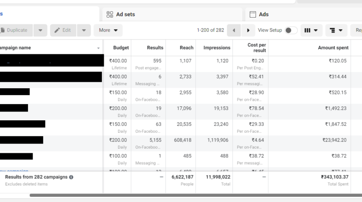Click the horizontal scrollbar
The width and height of the screenshot is (362, 202).
click(x=196, y=195)
